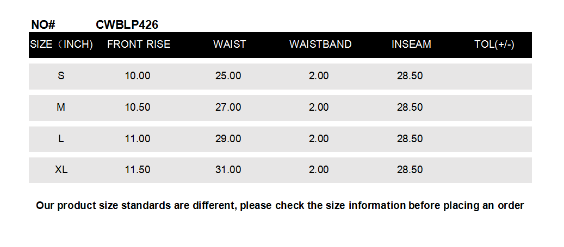Click the WAISTBAND column header

[x=320, y=45]
